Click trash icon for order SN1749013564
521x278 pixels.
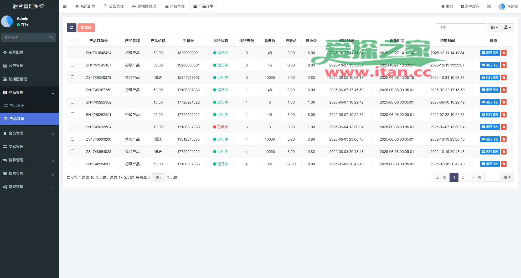coord(504,127)
